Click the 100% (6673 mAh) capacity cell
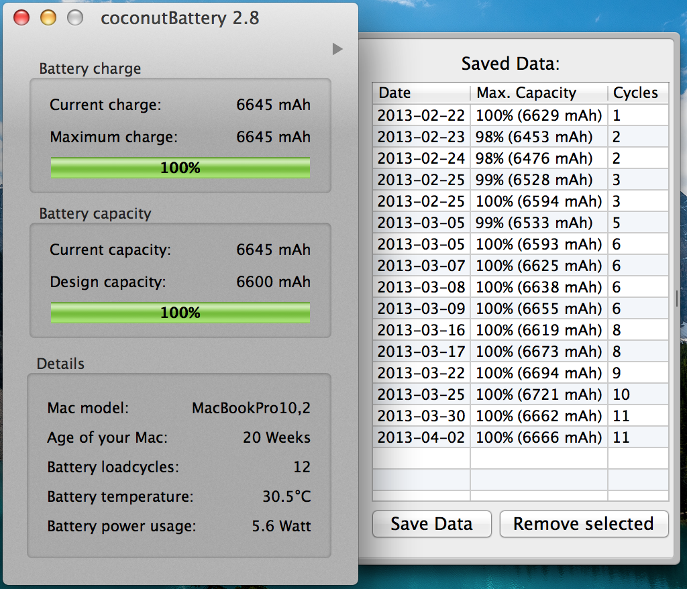The height and width of the screenshot is (589, 687). [x=539, y=352]
